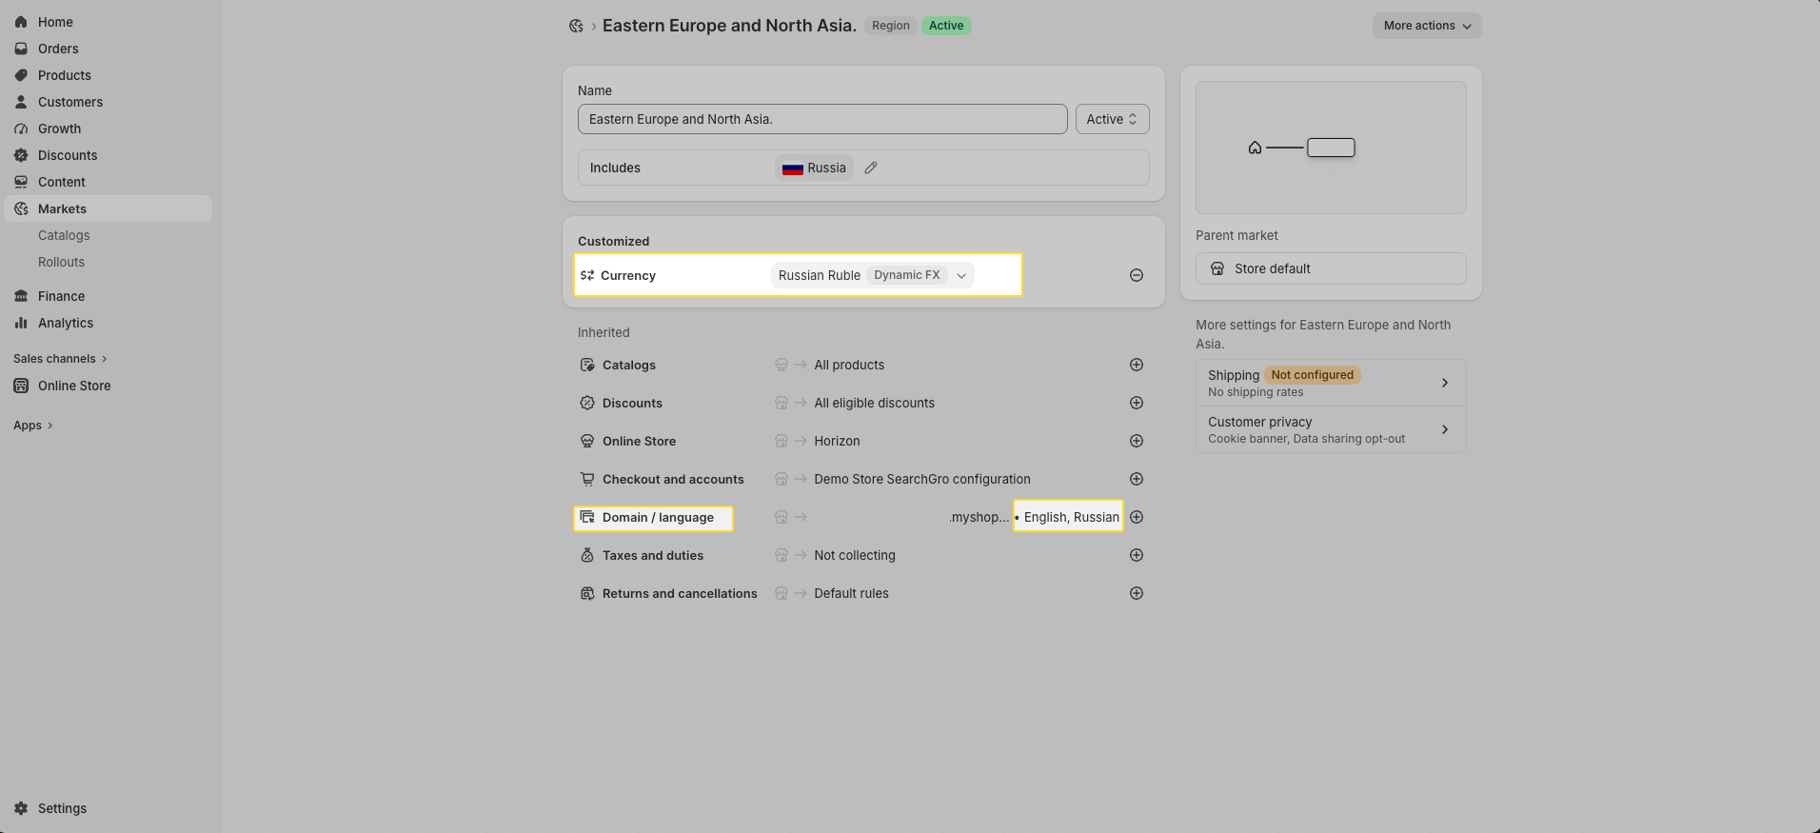Screen dimensions: 1820x833
Task: Click the "Default rules" text
Action: tap(851, 593)
